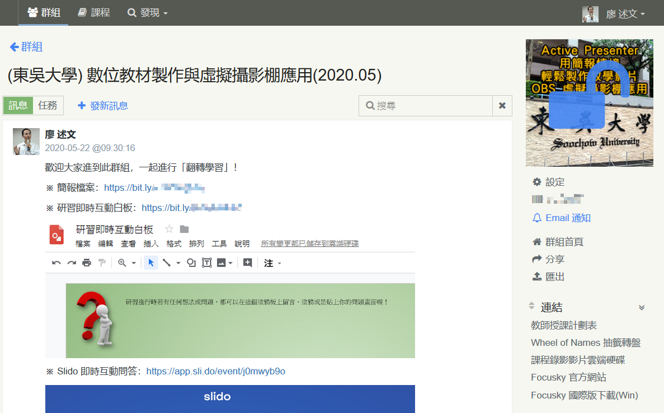Image resolution: width=664 pixels, height=413 pixels.
Task: Open the 檔案 menu in the drawing
Action: 83,243
